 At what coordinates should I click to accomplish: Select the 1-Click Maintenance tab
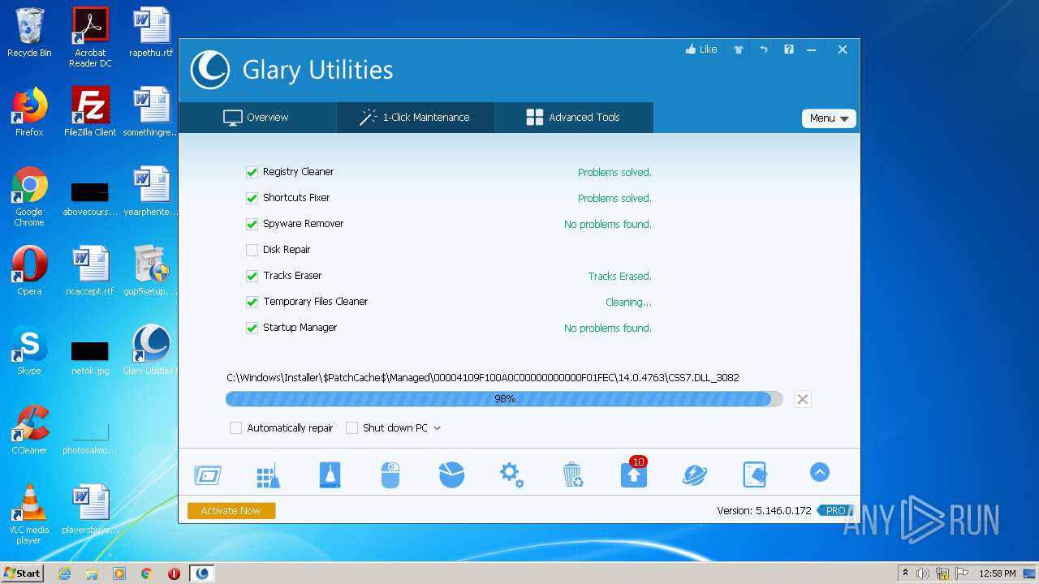click(415, 118)
